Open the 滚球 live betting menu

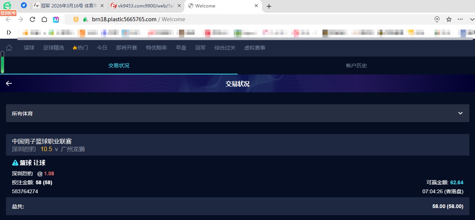(x=29, y=48)
